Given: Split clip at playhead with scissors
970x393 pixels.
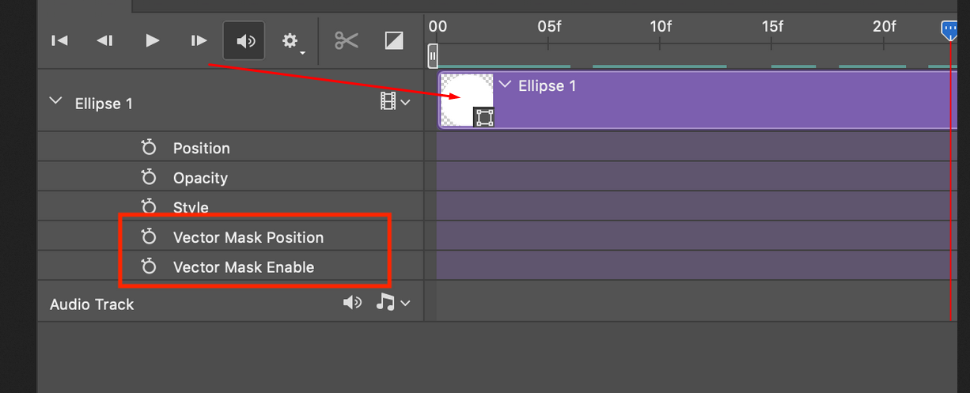Looking at the screenshot, I should pyautogui.click(x=347, y=40).
